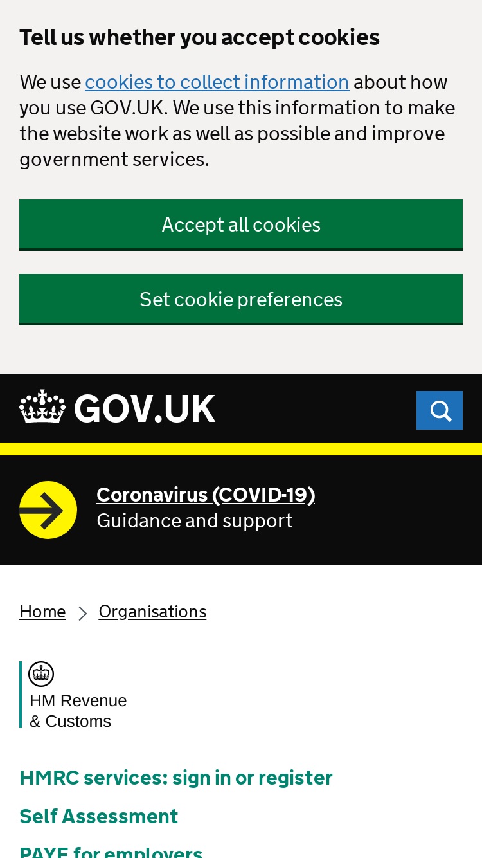Go to Home breadcrumb

(42, 612)
